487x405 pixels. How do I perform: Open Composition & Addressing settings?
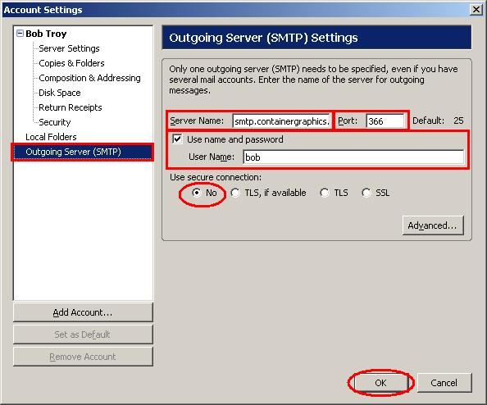click(x=89, y=78)
